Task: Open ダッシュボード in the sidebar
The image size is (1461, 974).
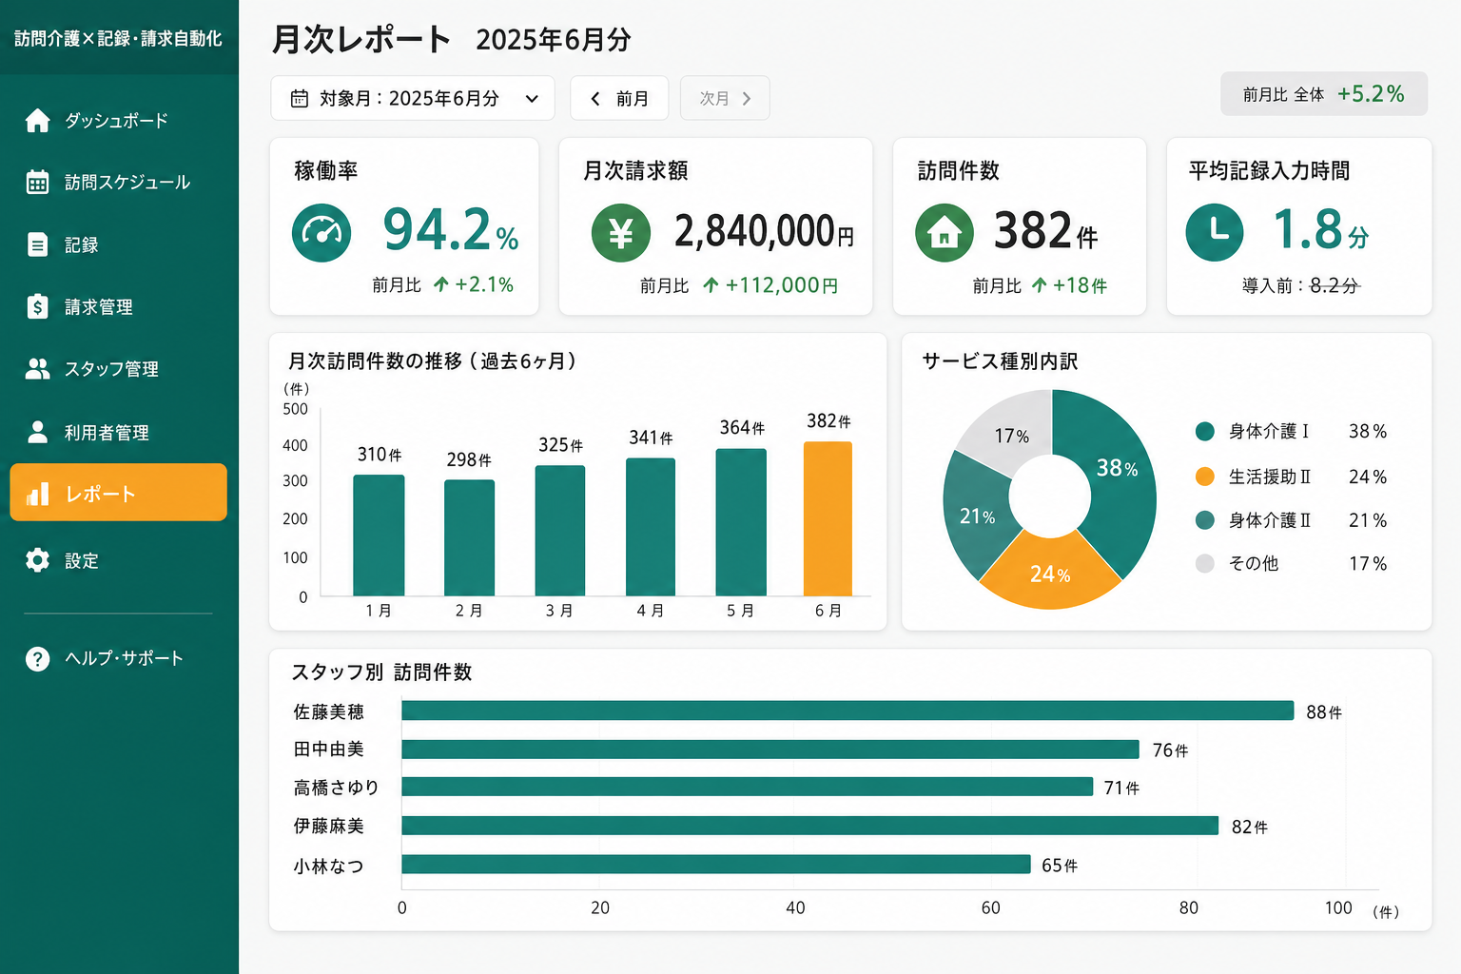Action: click(x=118, y=121)
